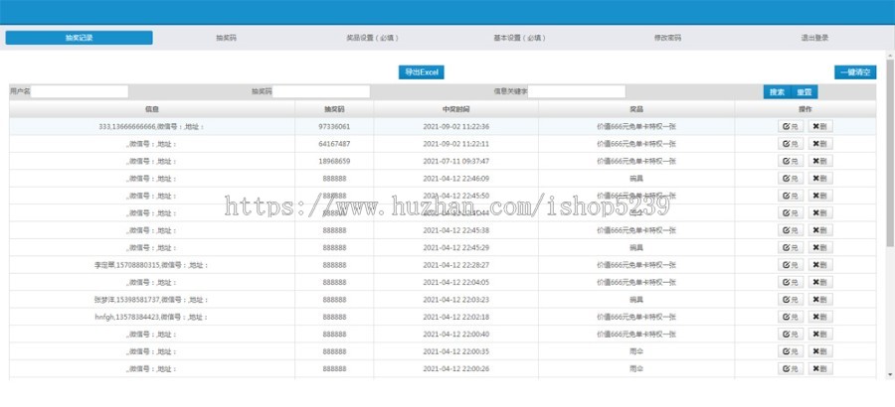Select info cell 333,13666666666
895x407 pixels.
coord(151,126)
